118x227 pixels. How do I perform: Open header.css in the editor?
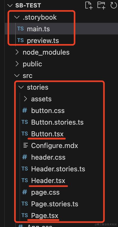pyautogui.click(x=48, y=157)
